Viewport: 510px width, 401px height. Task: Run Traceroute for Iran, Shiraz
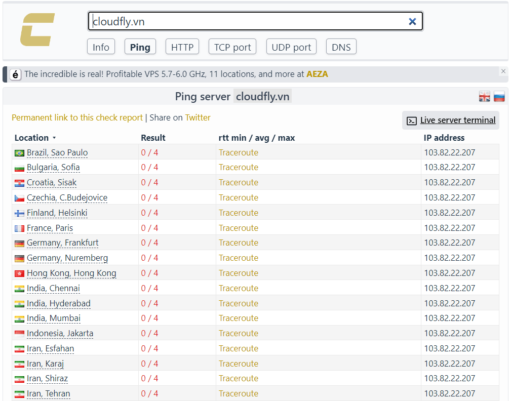(239, 378)
